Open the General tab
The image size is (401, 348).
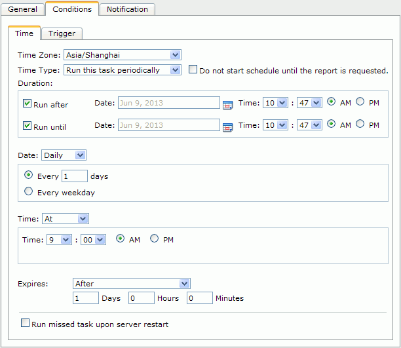point(22,9)
